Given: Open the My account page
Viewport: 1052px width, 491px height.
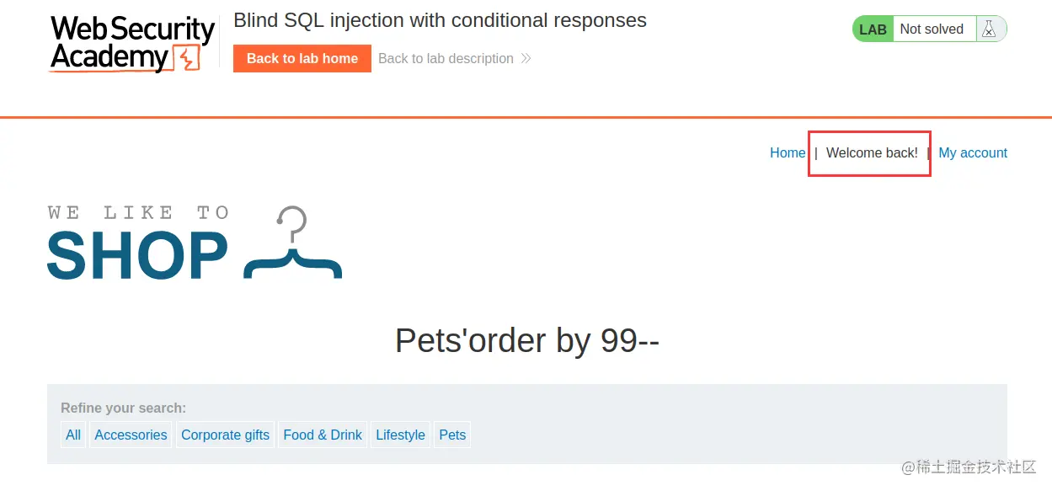Looking at the screenshot, I should 973,152.
